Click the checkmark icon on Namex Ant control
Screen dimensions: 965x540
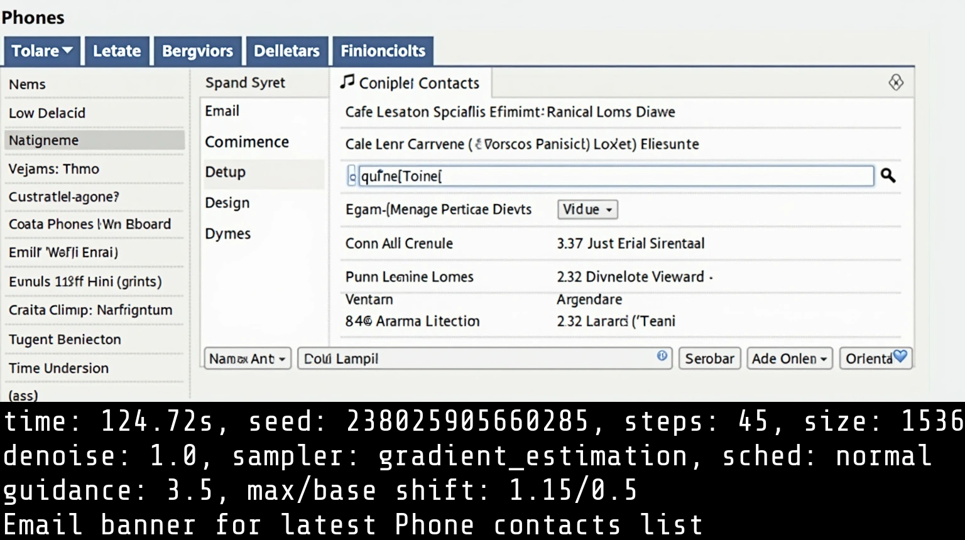coord(243,359)
